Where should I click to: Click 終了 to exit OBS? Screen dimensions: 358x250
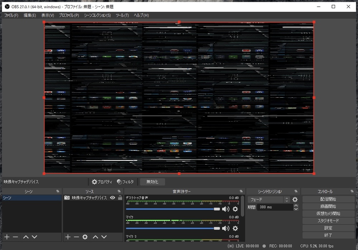(x=328, y=235)
